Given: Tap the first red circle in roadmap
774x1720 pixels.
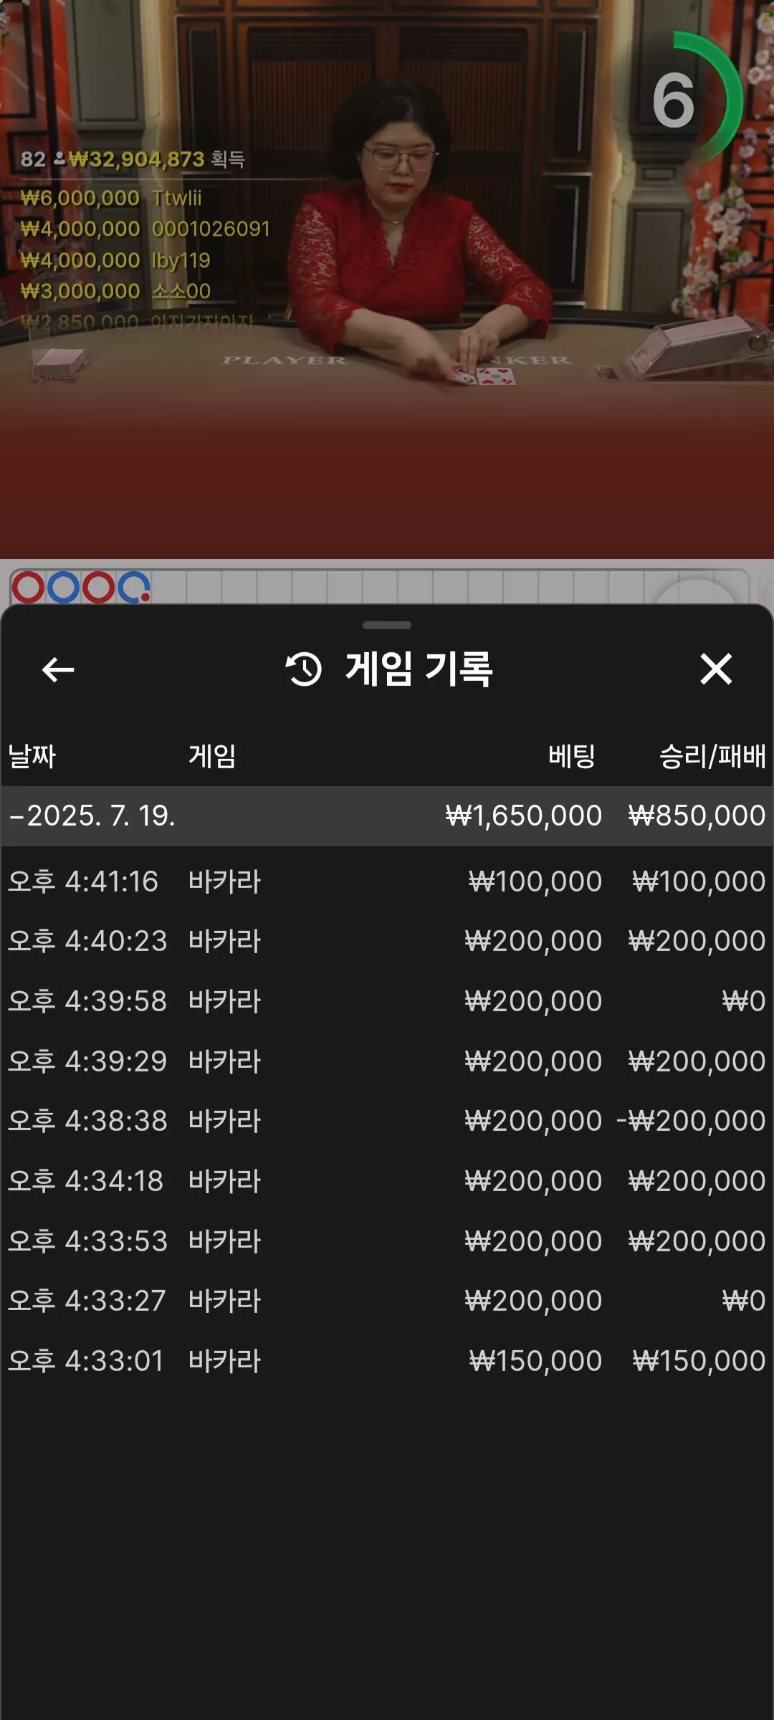Looking at the screenshot, I should click(28, 588).
